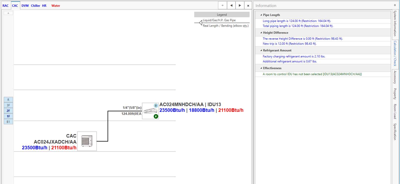Click the floor list scroll-up arrow

[x=8, y=13]
